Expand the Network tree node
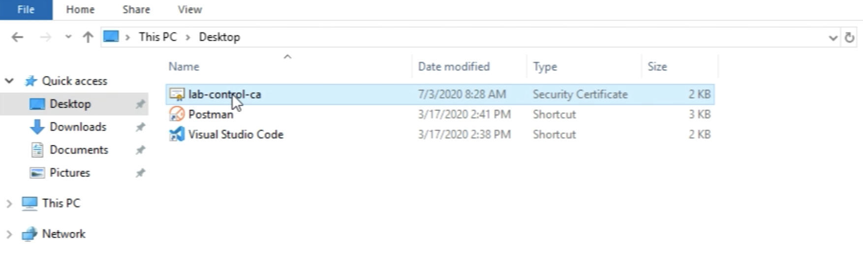The width and height of the screenshot is (863, 278). point(9,234)
